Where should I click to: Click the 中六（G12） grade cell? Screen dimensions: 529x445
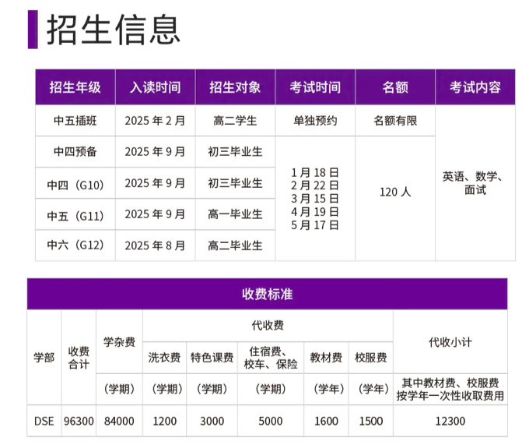tap(75, 245)
